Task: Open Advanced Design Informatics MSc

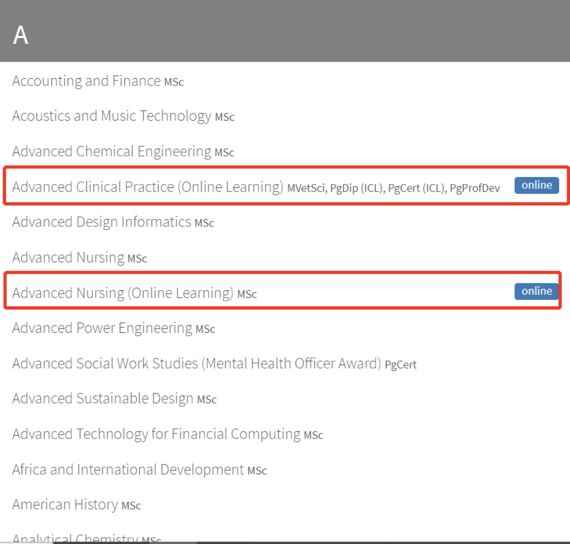Action: tap(102, 222)
